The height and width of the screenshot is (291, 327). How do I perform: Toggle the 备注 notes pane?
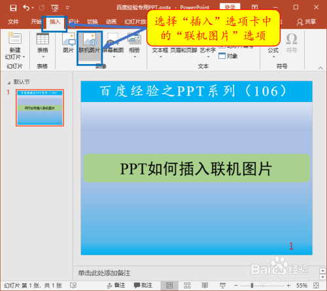(x=116, y=285)
